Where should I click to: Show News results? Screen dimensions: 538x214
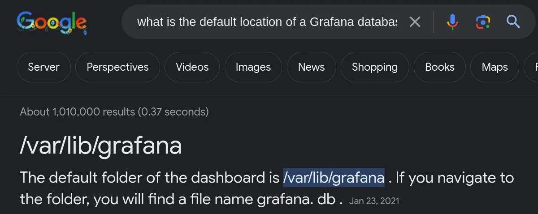(311, 67)
